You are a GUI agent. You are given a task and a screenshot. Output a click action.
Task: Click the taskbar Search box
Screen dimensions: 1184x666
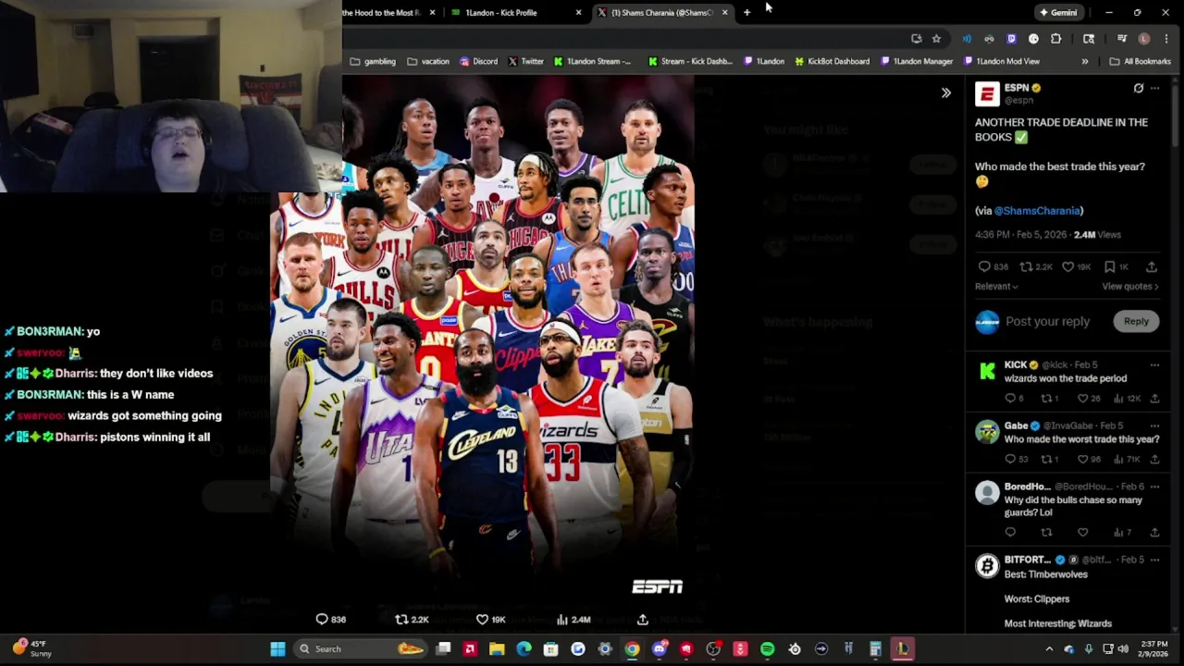[x=361, y=648]
